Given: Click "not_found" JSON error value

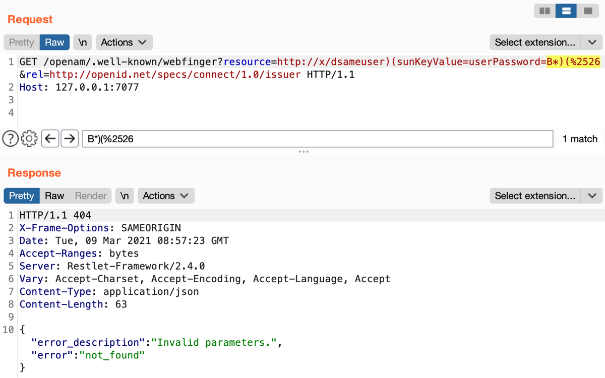Looking at the screenshot, I should (x=112, y=355).
